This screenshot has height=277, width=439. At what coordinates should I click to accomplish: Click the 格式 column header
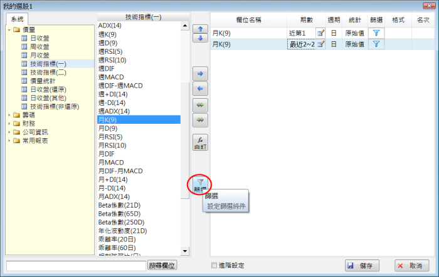pyautogui.click(x=398, y=20)
